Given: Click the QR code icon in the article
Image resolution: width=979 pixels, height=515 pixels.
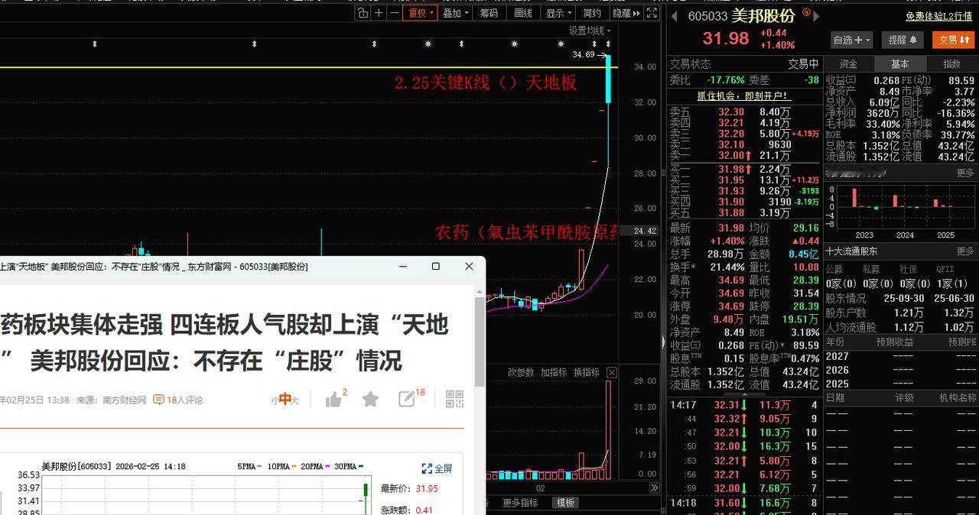Looking at the screenshot, I should pyautogui.click(x=454, y=399).
